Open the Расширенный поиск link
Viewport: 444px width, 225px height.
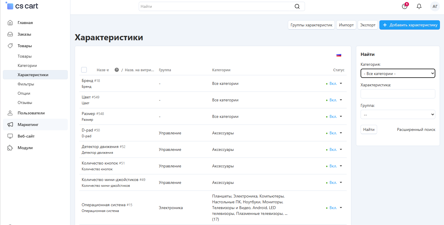pyautogui.click(x=416, y=129)
